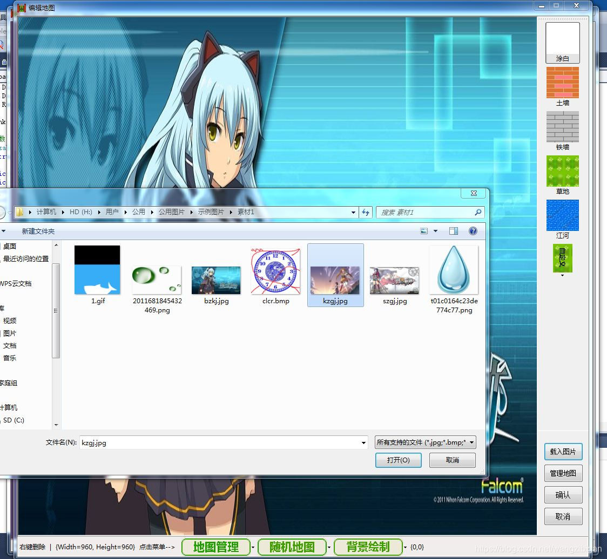The image size is (607, 559).
Task: Click the search magnifier icon
Action: [x=478, y=212]
